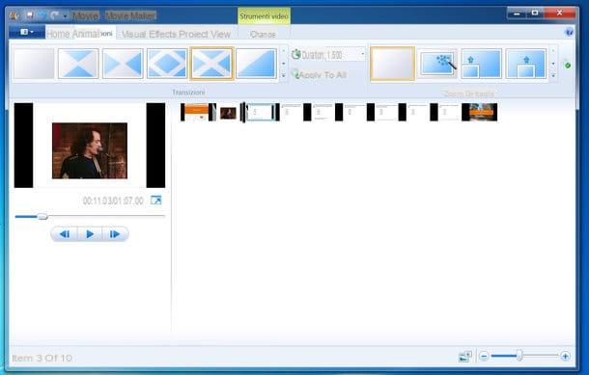Apply the zoom toward bottom-center effect
The width and height of the screenshot is (589, 375).
(526, 64)
